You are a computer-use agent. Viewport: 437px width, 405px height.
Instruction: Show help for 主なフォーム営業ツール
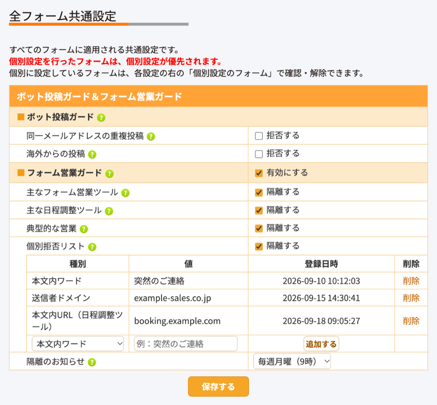[x=126, y=193]
